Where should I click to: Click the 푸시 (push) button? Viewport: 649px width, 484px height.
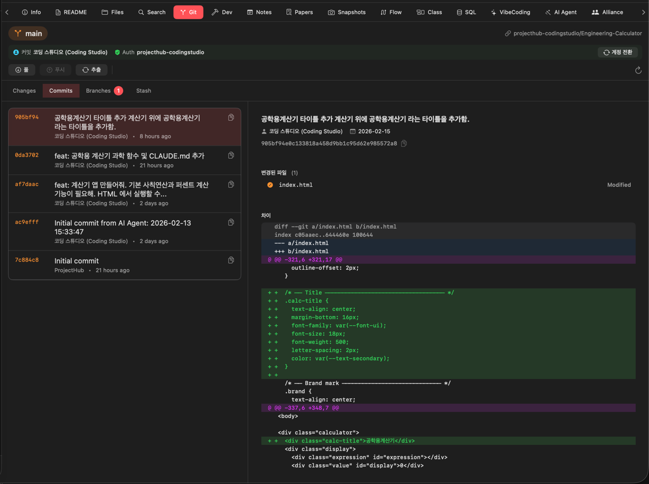pos(55,70)
